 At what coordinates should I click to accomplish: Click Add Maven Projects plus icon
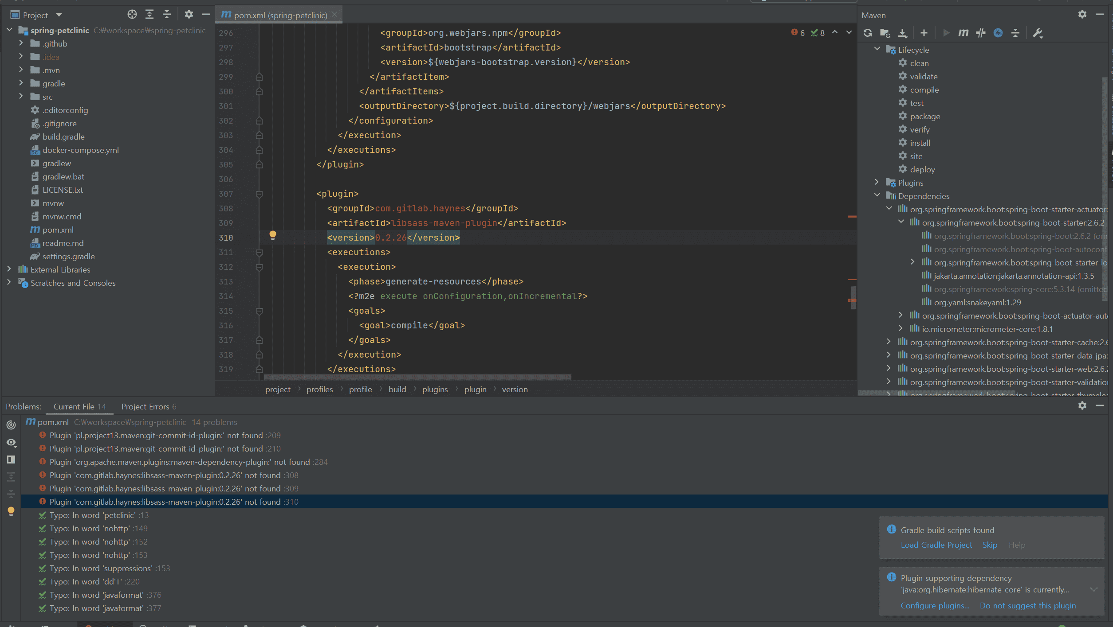point(924,33)
